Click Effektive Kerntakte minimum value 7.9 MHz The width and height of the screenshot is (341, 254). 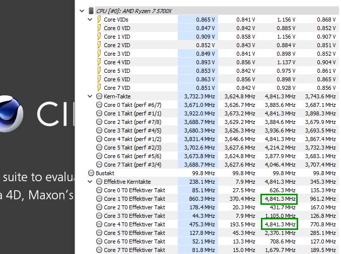coord(245,182)
